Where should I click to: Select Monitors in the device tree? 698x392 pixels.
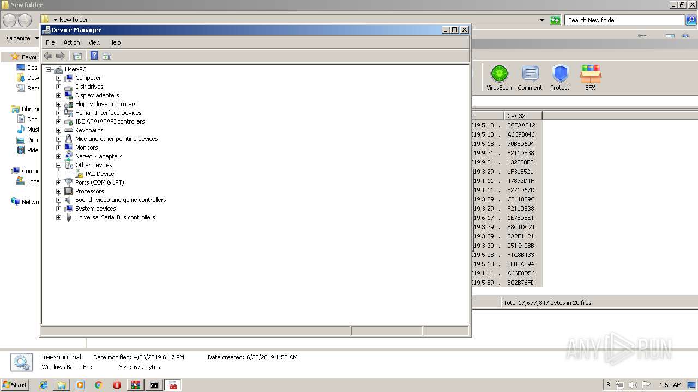(86, 148)
